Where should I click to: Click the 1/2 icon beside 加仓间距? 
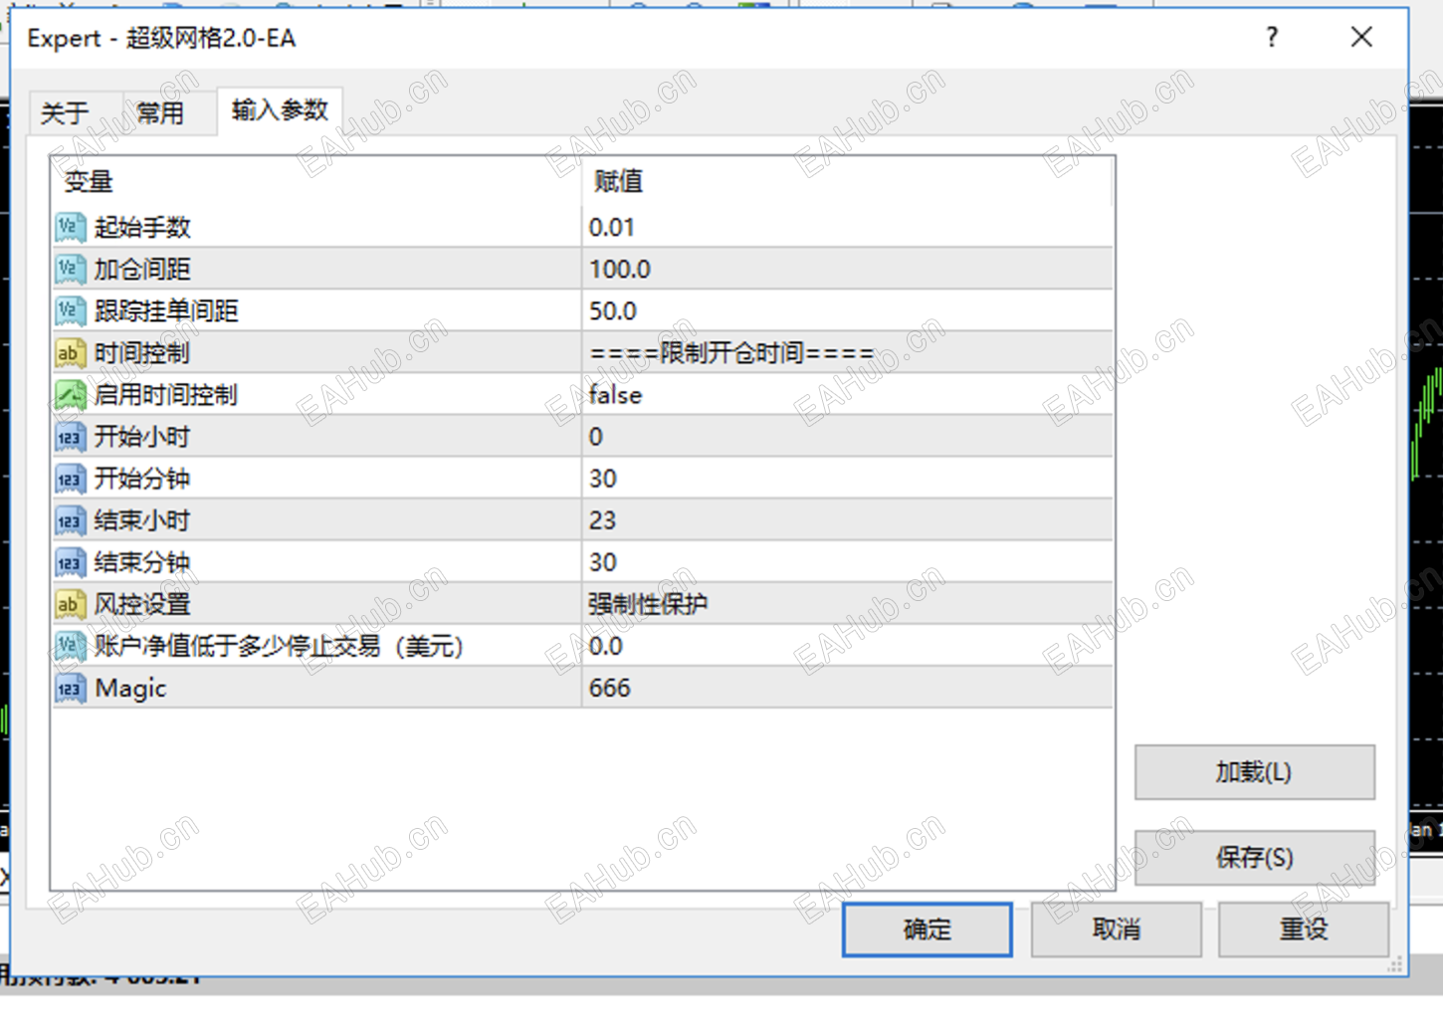point(69,268)
